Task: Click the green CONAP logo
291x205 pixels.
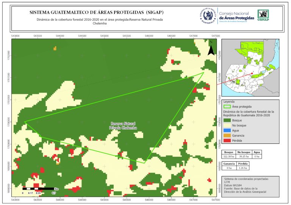Action: click(x=264, y=15)
